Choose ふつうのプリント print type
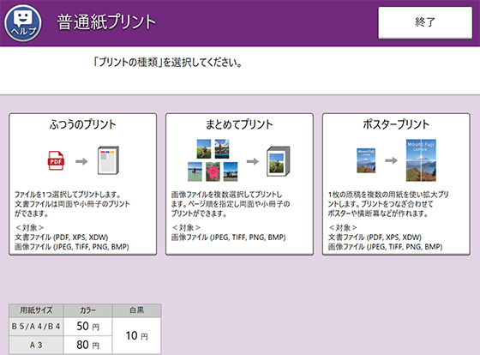This screenshot has height=355, width=480. 82,184
